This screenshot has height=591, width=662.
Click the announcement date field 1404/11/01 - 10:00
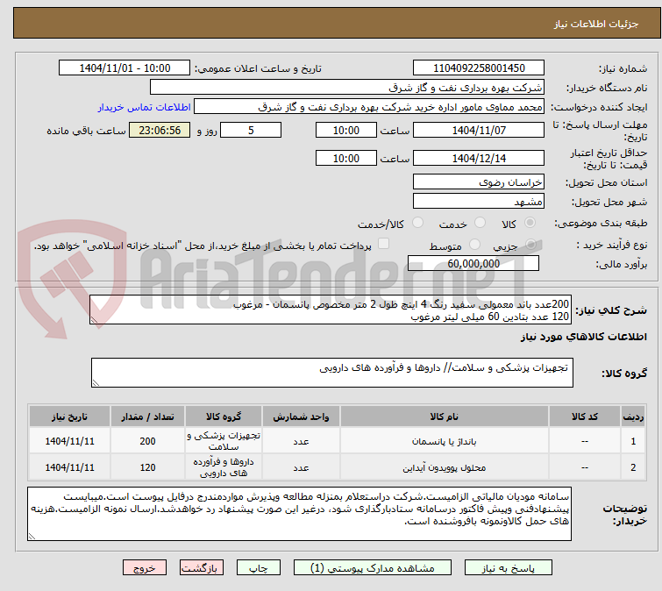(125, 68)
